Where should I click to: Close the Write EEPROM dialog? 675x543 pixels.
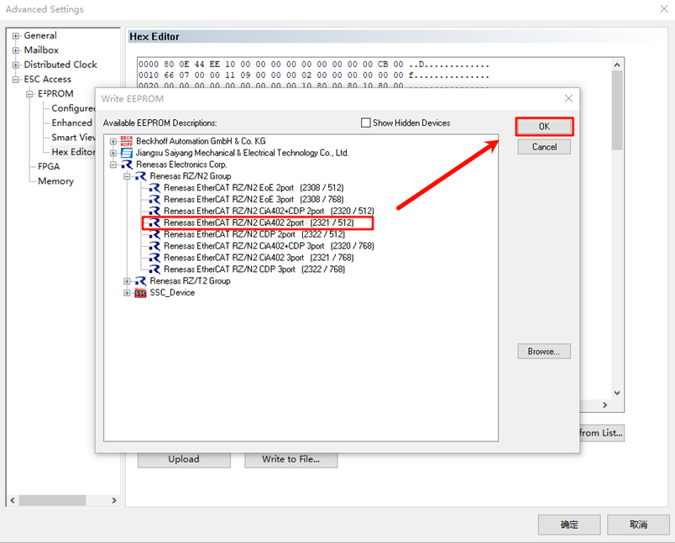coord(568,98)
